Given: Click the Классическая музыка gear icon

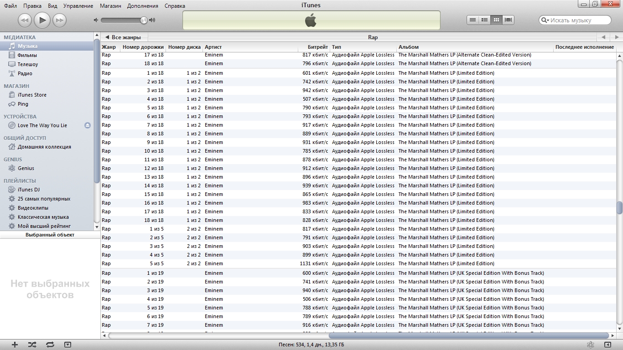Looking at the screenshot, I should tap(12, 217).
